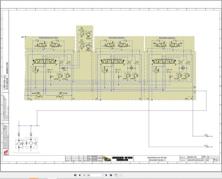Image resolution: width=222 pixels, height=179 pixels.
Task: Click the МЕХАНИЗМ ПОДЪЕМА I section heading
Action: [117, 38]
